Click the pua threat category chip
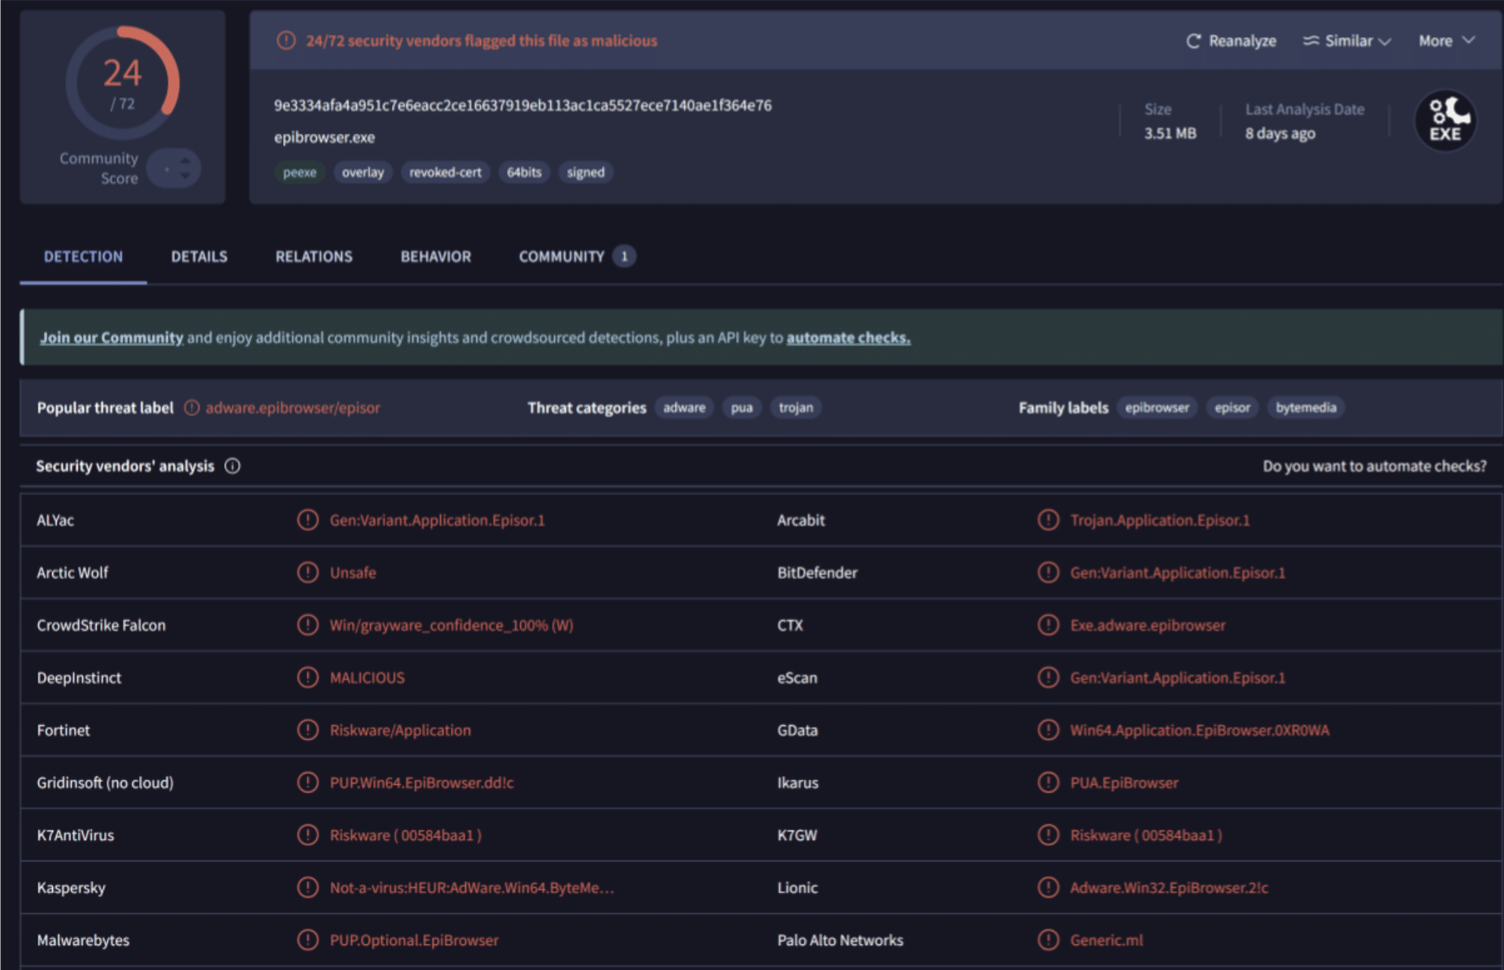This screenshot has width=1504, height=970. tap(741, 408)
